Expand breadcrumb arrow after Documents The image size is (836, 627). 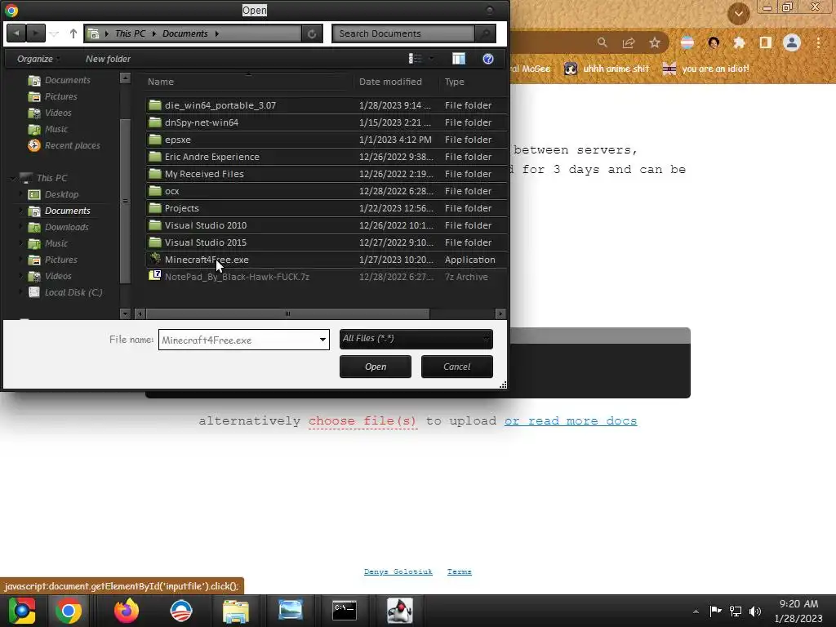point(217,33)
